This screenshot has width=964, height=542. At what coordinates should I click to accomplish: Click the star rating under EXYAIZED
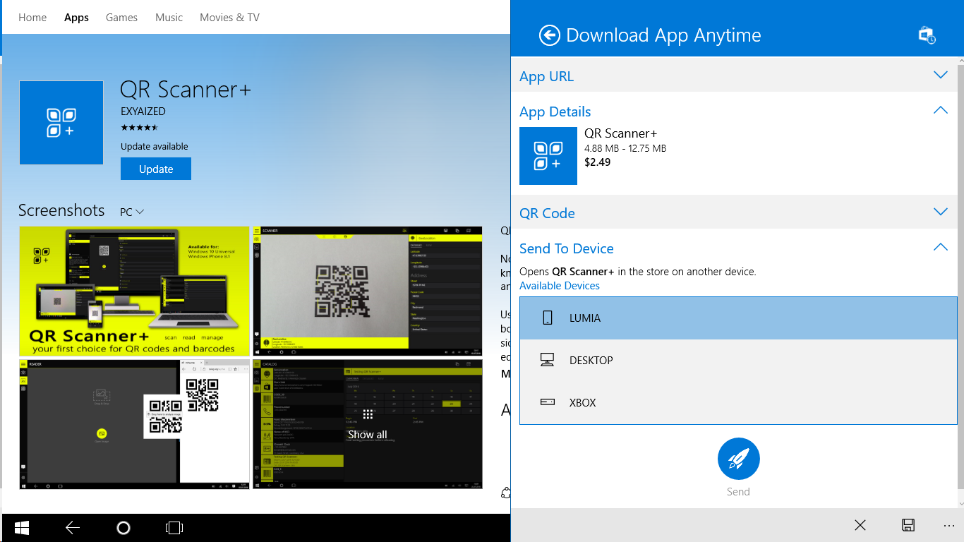(139, 128)
